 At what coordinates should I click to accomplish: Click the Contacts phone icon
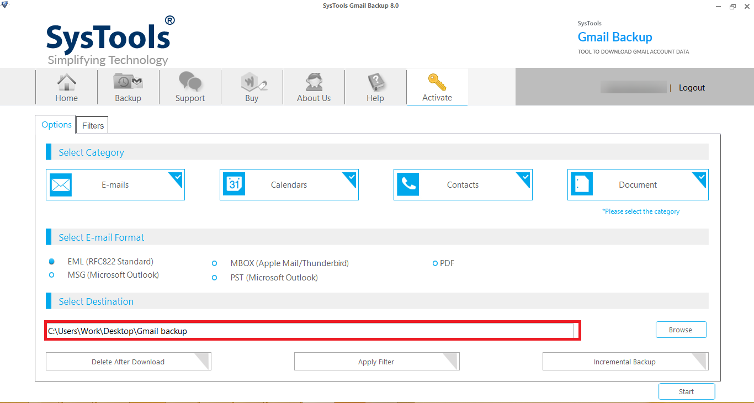pos(408,185)
